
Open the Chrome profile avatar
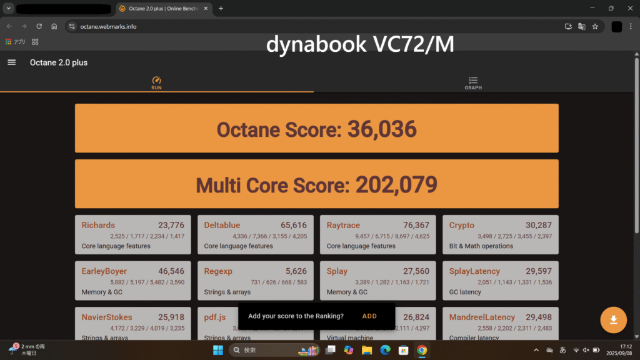[x=616, y=26]
